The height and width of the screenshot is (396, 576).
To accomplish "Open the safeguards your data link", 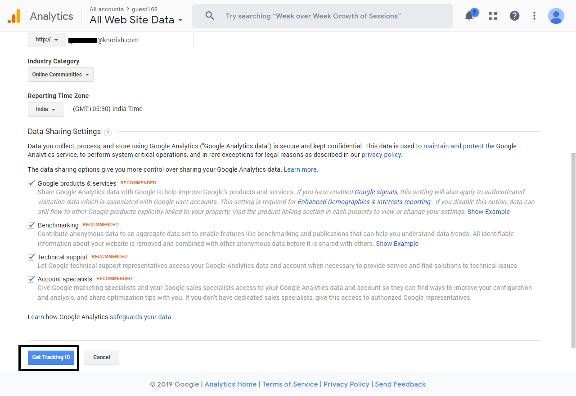I will (x=140, y=317).
